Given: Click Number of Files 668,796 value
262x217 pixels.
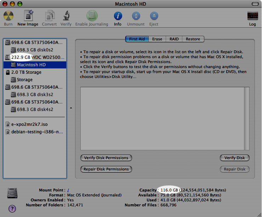Looking at the screenshot, I should (169, 205).
